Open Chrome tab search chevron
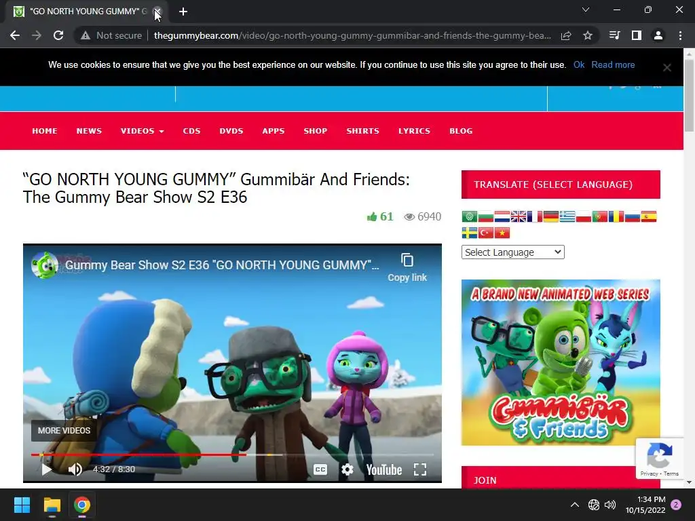Viewport: 695px width, 521px height. click(x=586, y=9)
